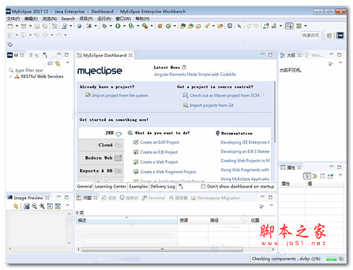Expand the RESTful Web Services tree node
The image size is (353, 270).
10,76
